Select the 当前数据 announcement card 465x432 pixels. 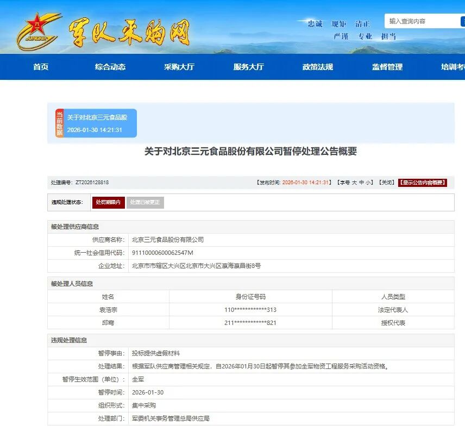96,123
